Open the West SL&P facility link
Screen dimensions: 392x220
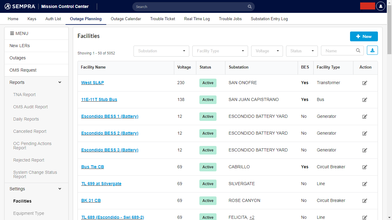pyautogui.click(x=92, y=83)
